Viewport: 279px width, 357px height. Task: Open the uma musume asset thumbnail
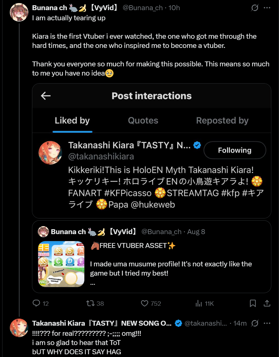pos(61,264)
